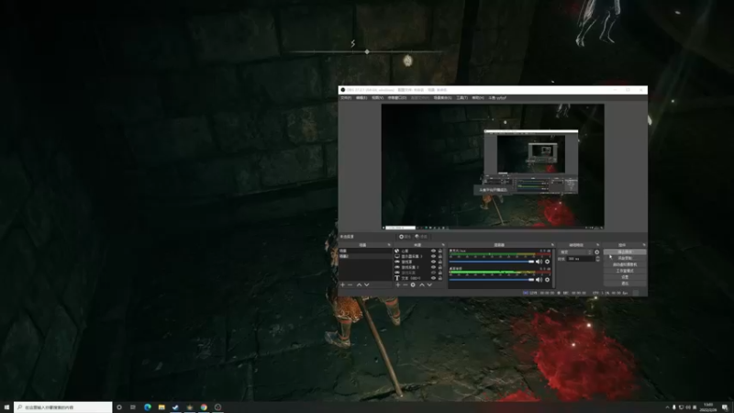Open the Docks menu in OBS
This screenshot has width=734, height=413.
[x=397, y=98]
